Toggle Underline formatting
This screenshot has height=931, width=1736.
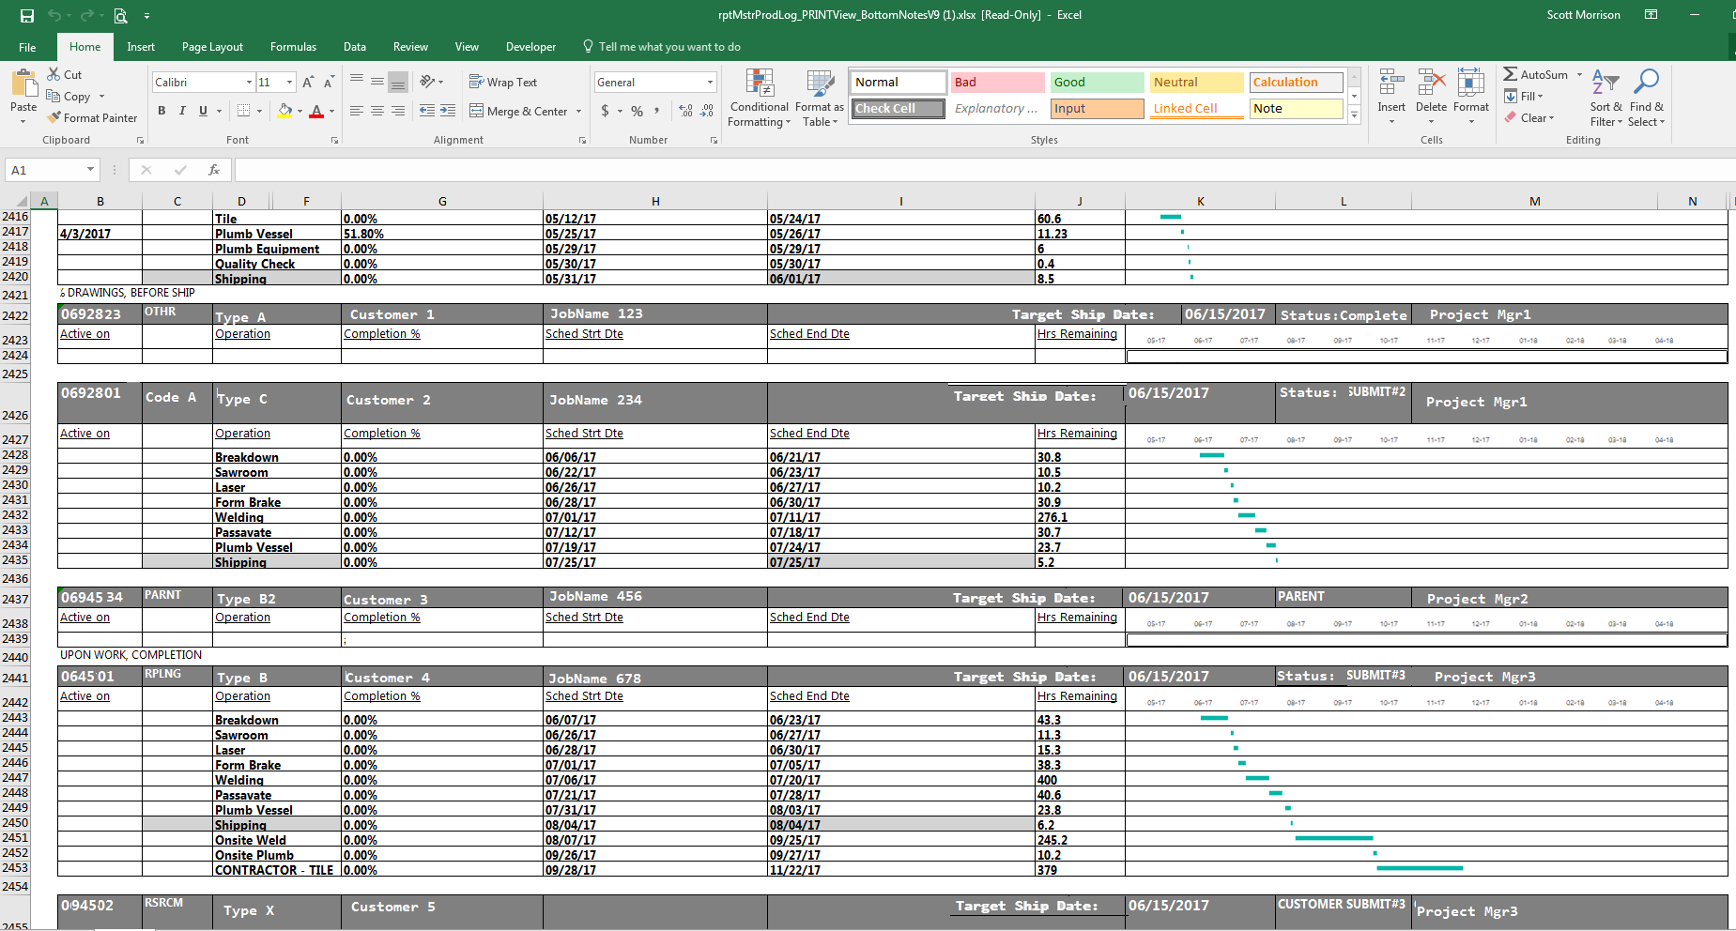click(203, 111)
